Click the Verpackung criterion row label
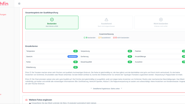The height and width of the screenshot is (104, 185). coord(85,51)
